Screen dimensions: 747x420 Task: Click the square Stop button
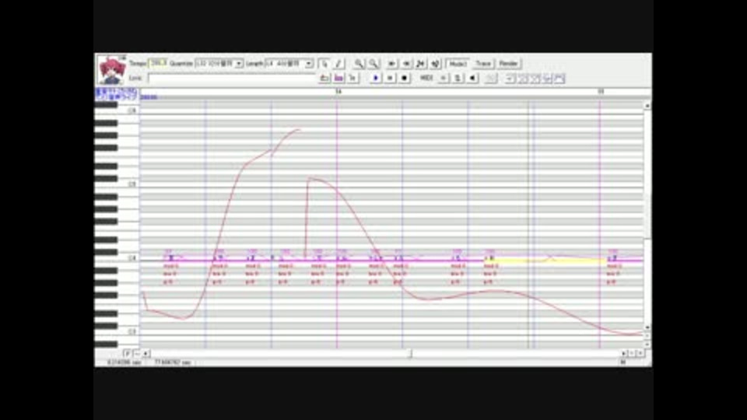(x=390, y=78)
